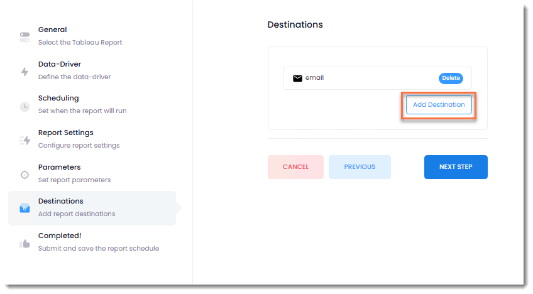Click the Data-Driver lightning bolt icon
533x294 pixels.
pyautogui.click(x=25, y=72)
